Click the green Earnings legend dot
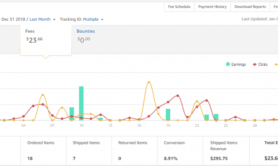 click(228, 64)
